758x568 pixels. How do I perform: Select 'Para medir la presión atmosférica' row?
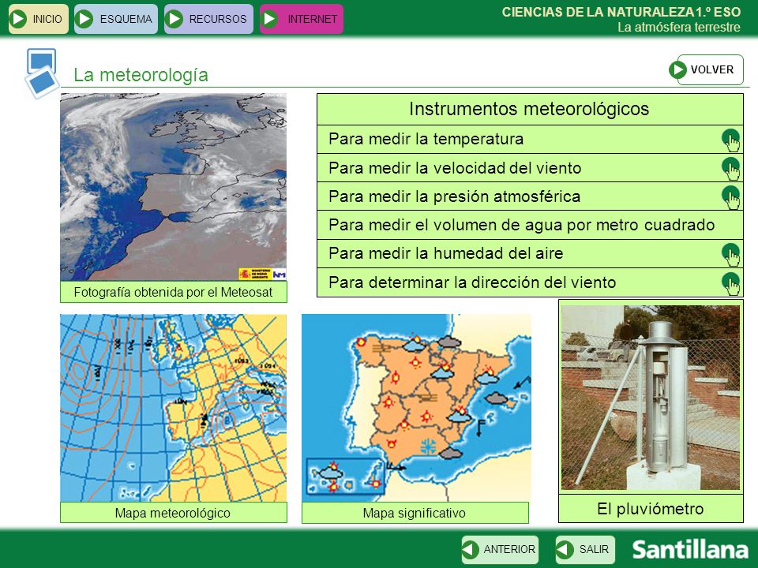point(530,196)
